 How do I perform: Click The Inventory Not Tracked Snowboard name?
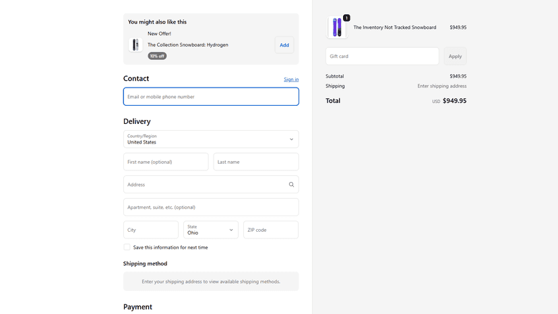coord(395,28)
